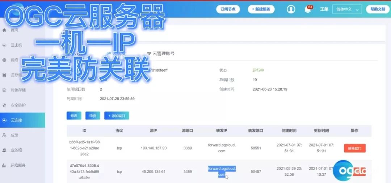The height and width of the screenshot is (183, 391).
Task: Click tcp protocol in the 103.140.157.90 row
Action: [119, 148]
